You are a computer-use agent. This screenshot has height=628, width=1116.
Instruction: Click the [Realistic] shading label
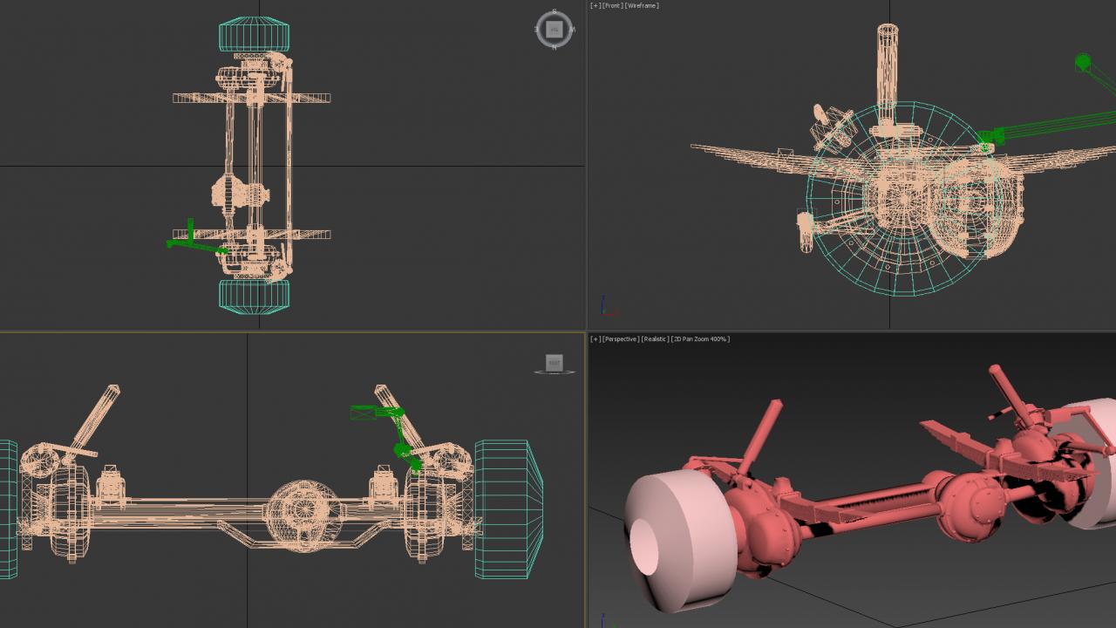click(x=655, y=339)
